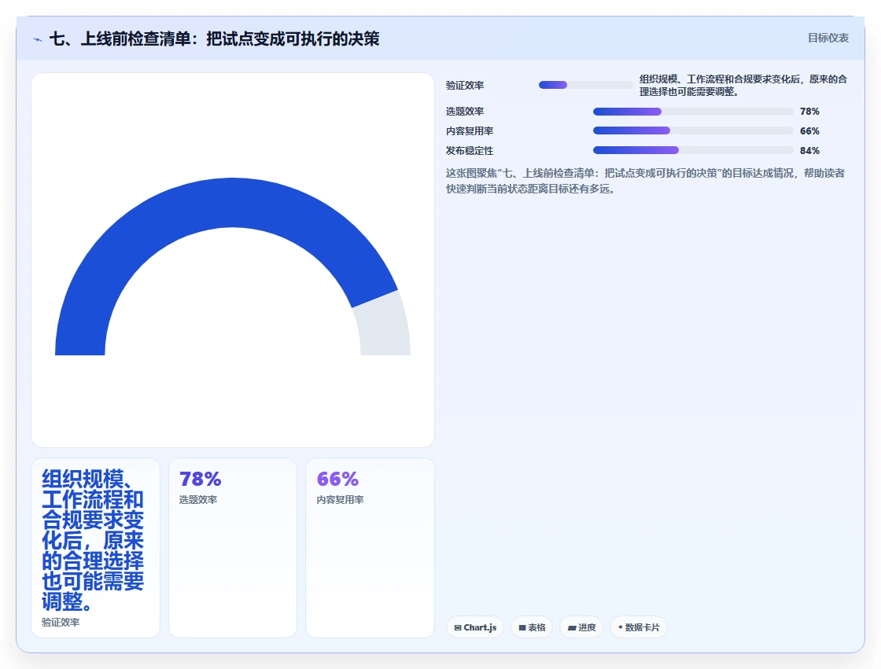Image resolution: width=881 pixels, height=669 pixels.
Task: Click the 66% value beside 内容复用率 bar
Action: coord(809,130)
